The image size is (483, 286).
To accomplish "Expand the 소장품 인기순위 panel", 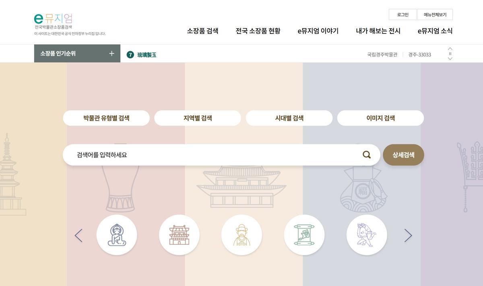I will [x=111, y=53].
